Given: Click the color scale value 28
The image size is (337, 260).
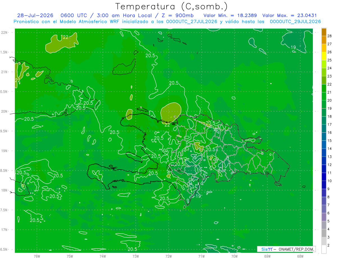Looking at the screenshot, I should point(329,36).
